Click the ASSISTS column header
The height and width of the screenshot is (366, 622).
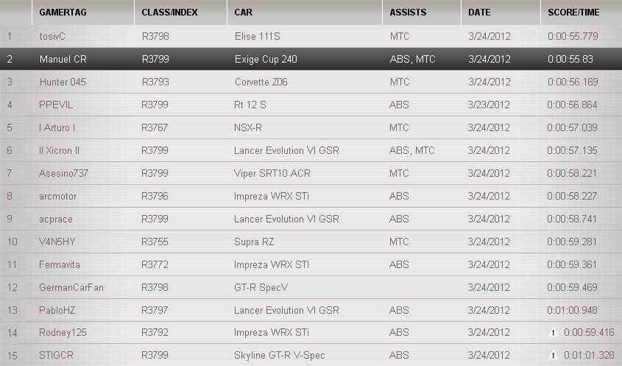click(408, 13)
